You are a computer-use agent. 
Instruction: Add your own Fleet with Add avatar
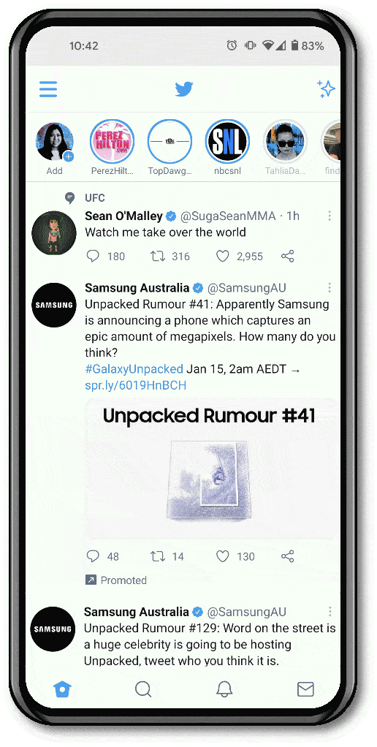tap(54, 142)
